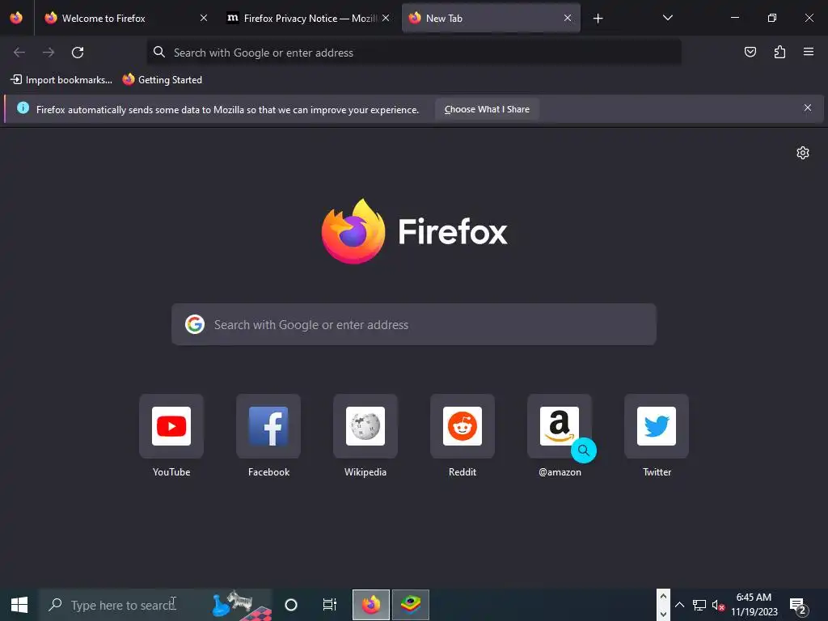Click Choose What I Share button
Viewport: 828px width, 621px height.
[487, 109]
